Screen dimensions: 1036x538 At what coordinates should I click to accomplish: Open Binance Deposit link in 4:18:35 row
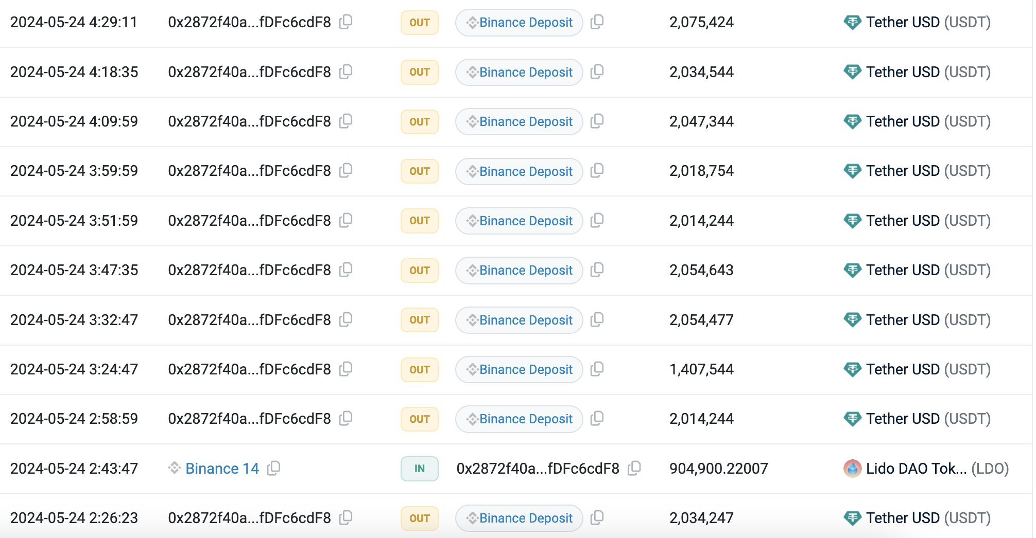(519, 72)
